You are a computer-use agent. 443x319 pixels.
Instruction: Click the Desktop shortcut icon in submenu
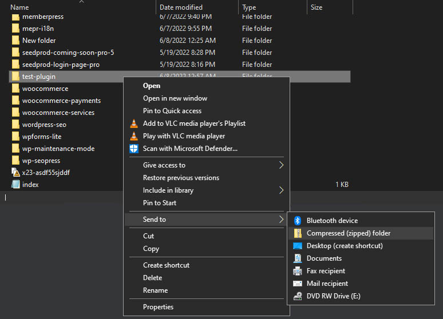click(297, 246)
